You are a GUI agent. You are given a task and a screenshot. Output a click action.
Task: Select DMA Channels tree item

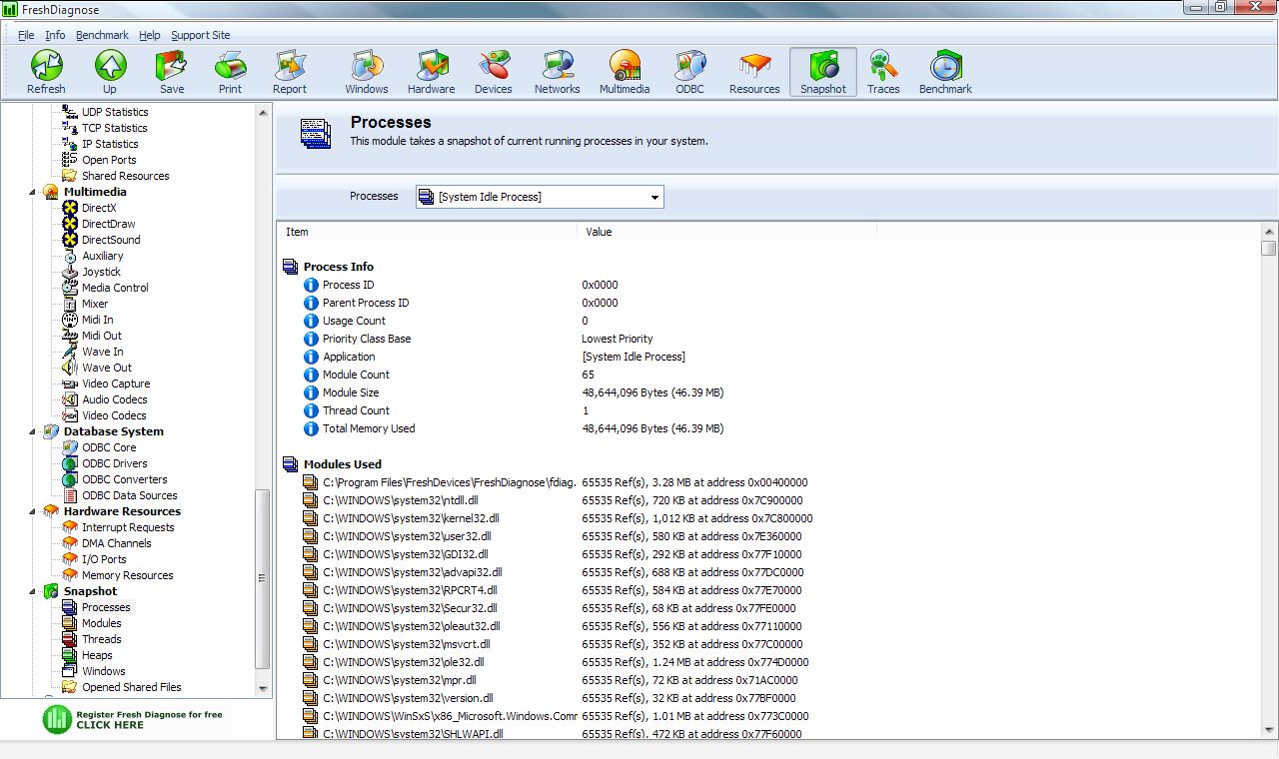point(116,543)
